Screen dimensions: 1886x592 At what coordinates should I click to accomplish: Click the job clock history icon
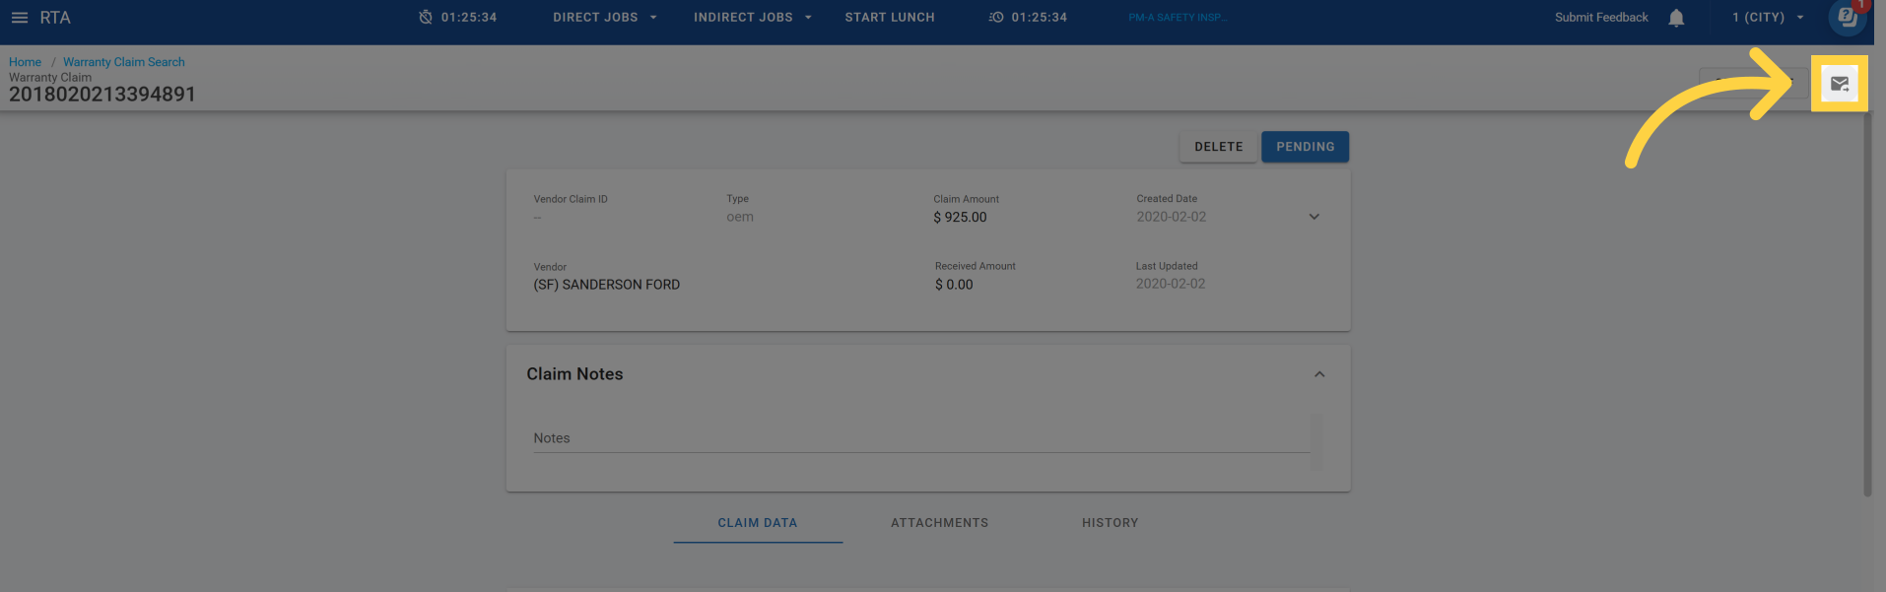point(996,18)
